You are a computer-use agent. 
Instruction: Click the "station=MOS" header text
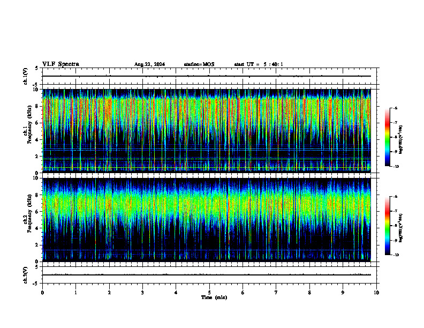pyautogui.click(x=199, y=64)
